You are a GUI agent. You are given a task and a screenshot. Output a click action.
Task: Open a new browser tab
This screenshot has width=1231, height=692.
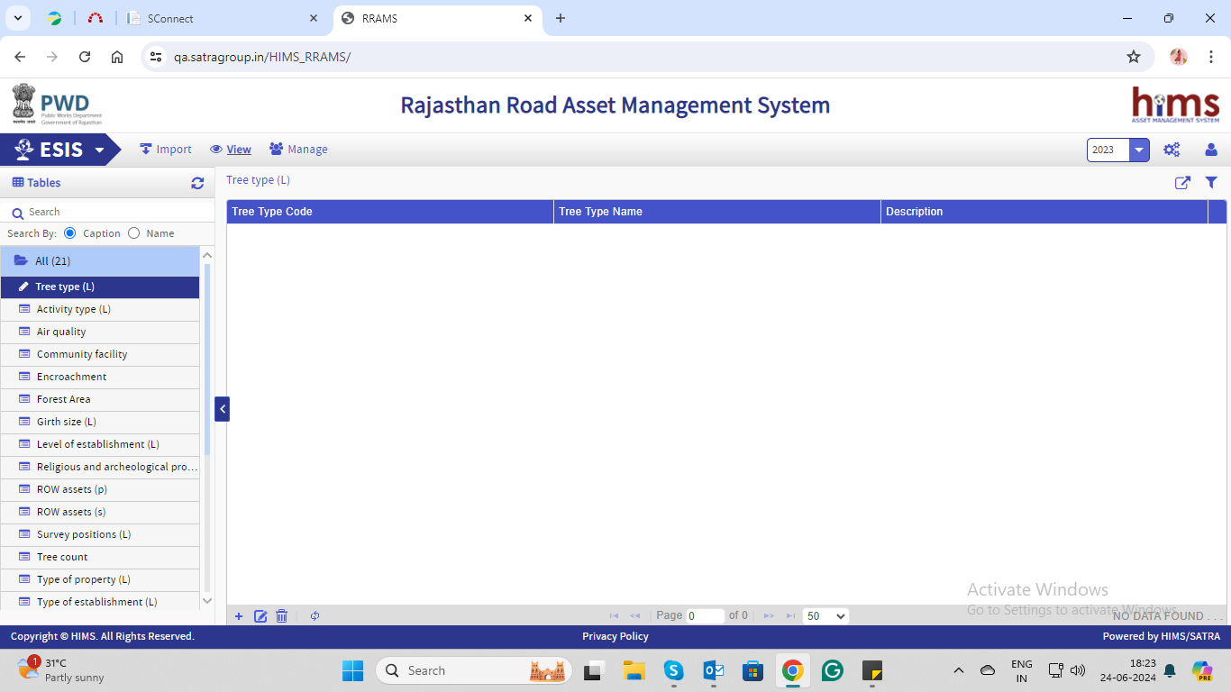(561, 18)
